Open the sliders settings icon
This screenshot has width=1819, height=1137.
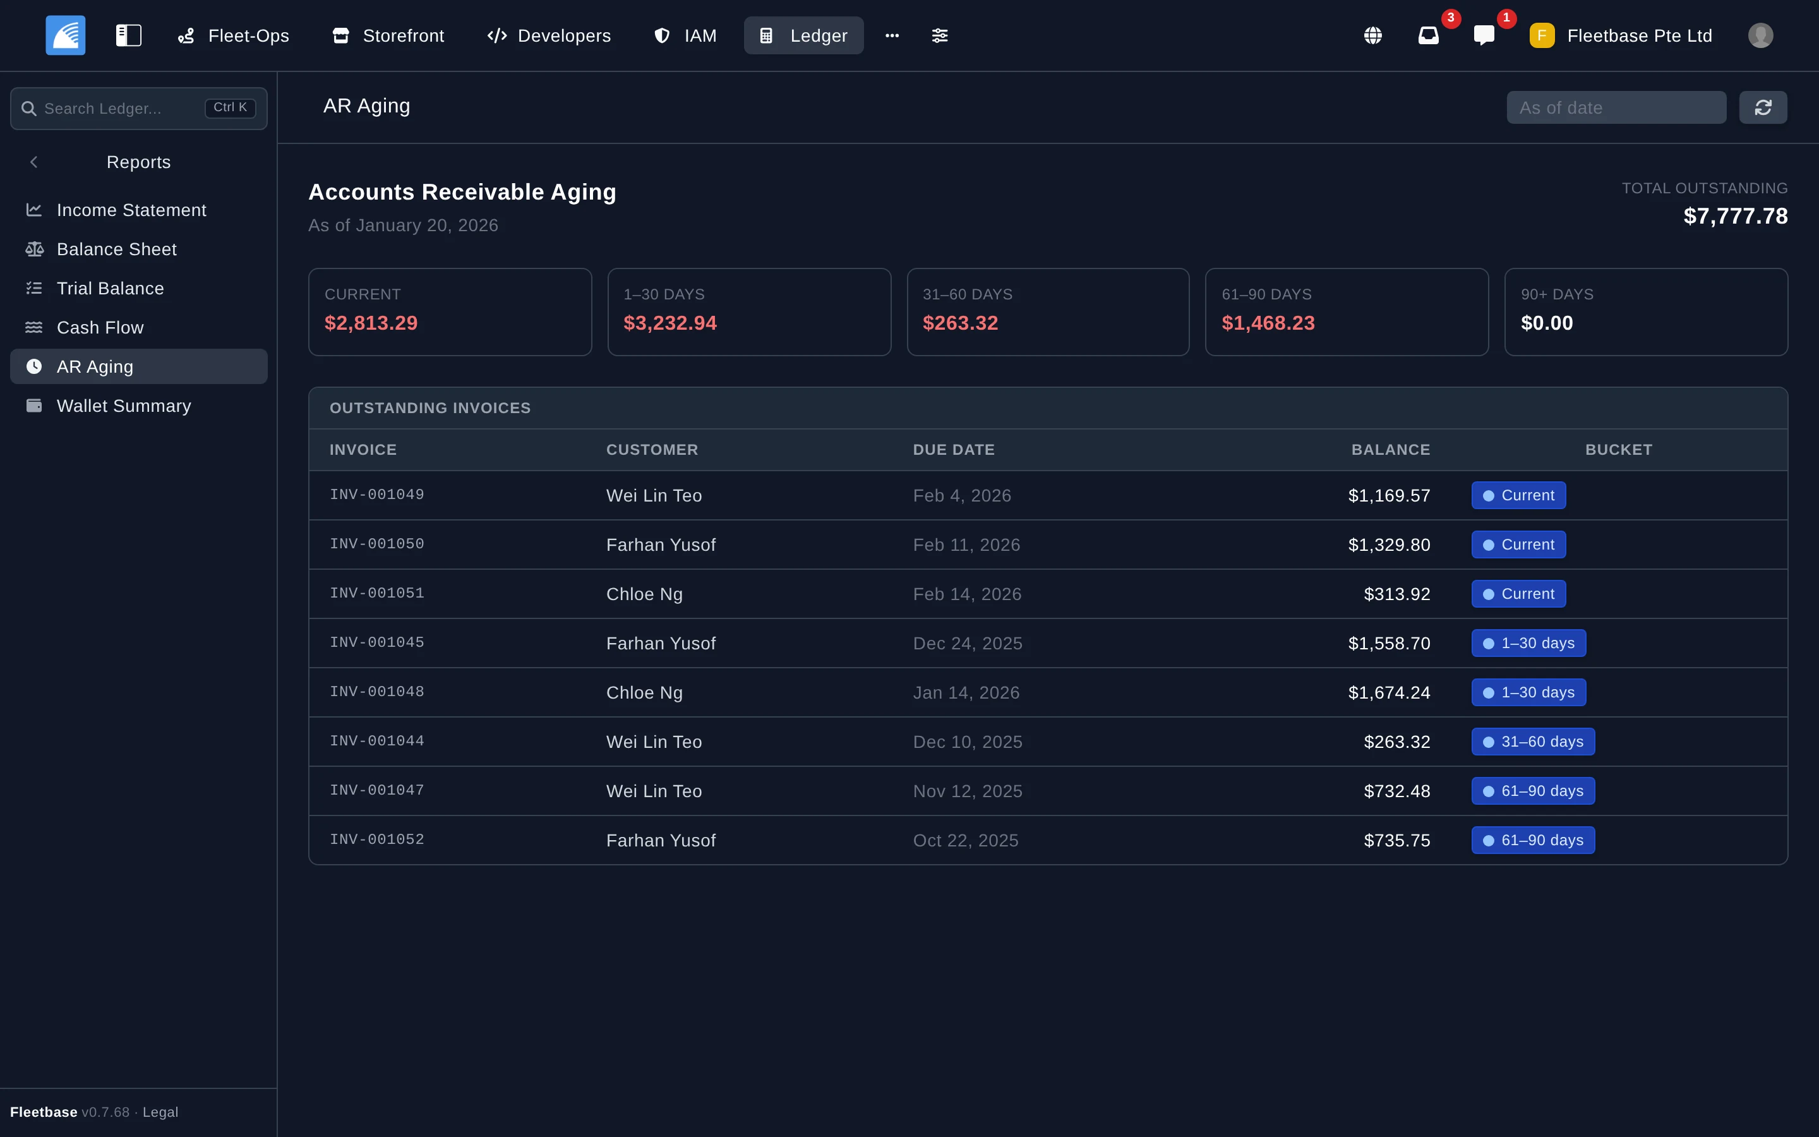[x=940, y=35]
